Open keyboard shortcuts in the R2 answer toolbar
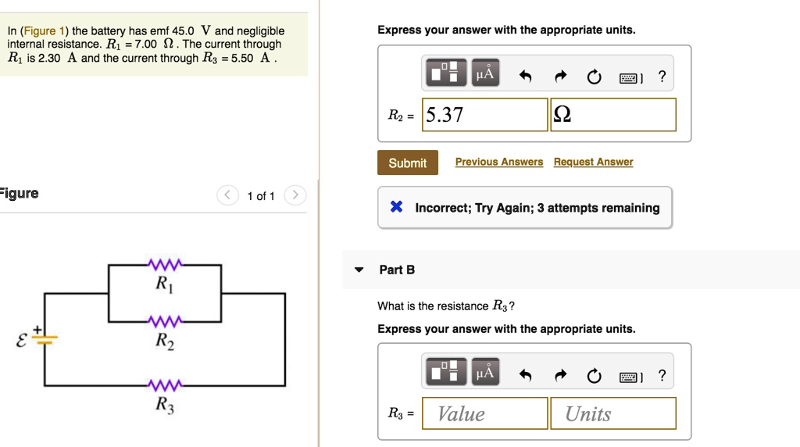Screen dimensions: 800x447 (630, 77)
